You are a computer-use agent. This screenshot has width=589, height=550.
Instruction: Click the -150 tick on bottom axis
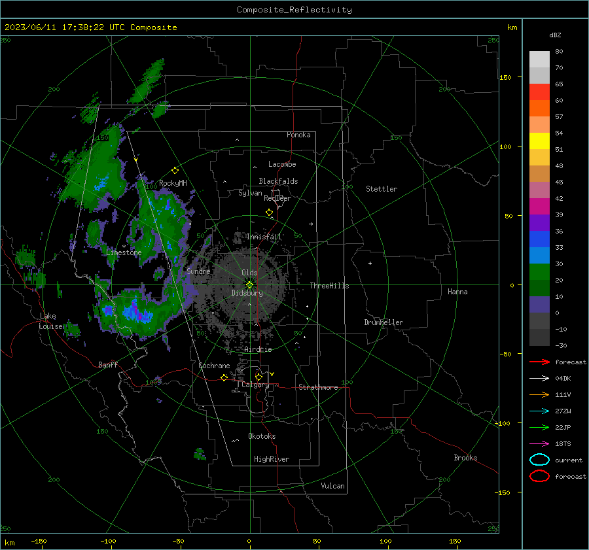click(39, 541)
